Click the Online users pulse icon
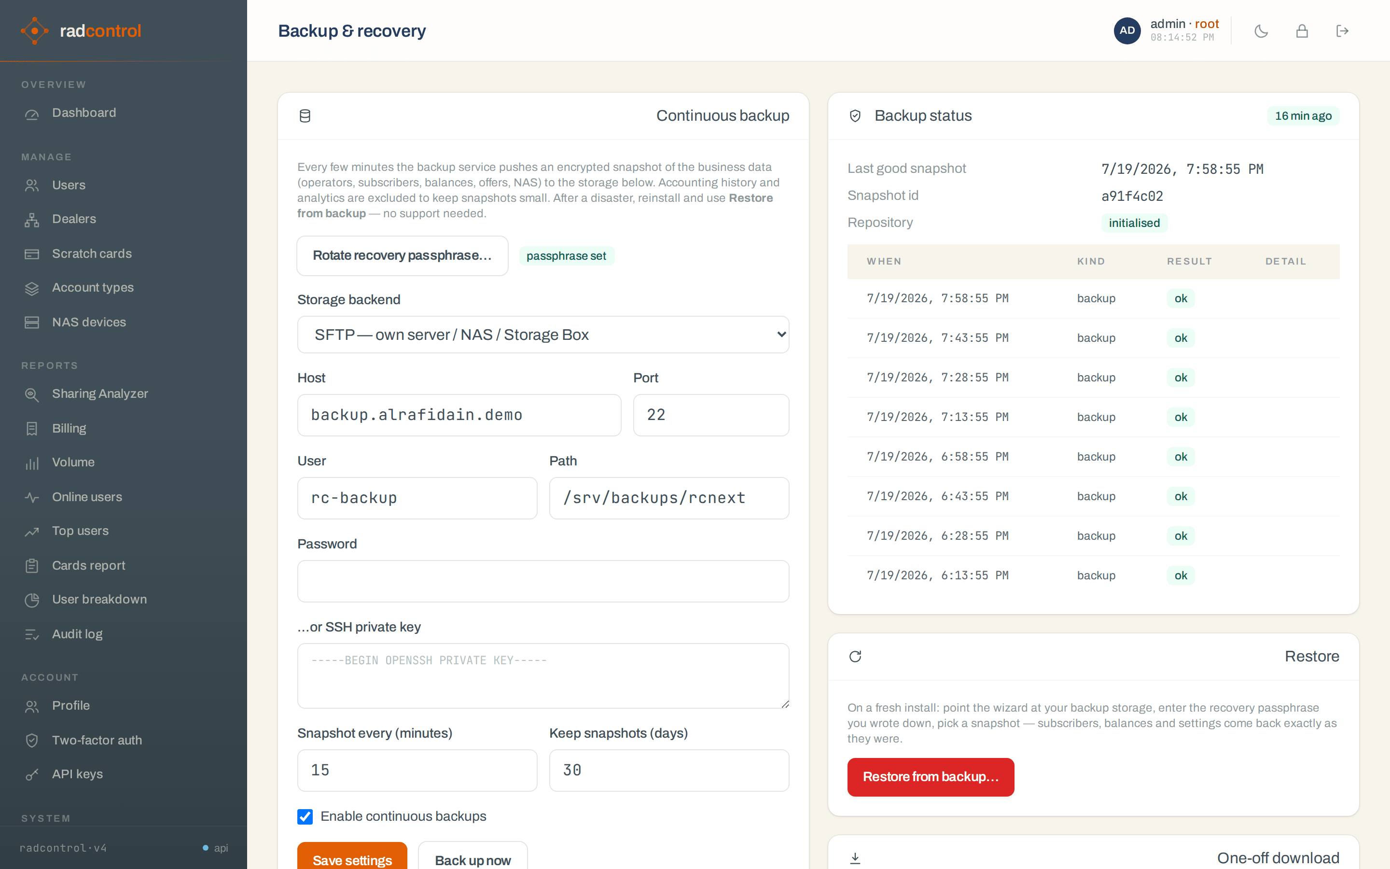The height and width of the screenshot is (869, 1390). [32, 497]
